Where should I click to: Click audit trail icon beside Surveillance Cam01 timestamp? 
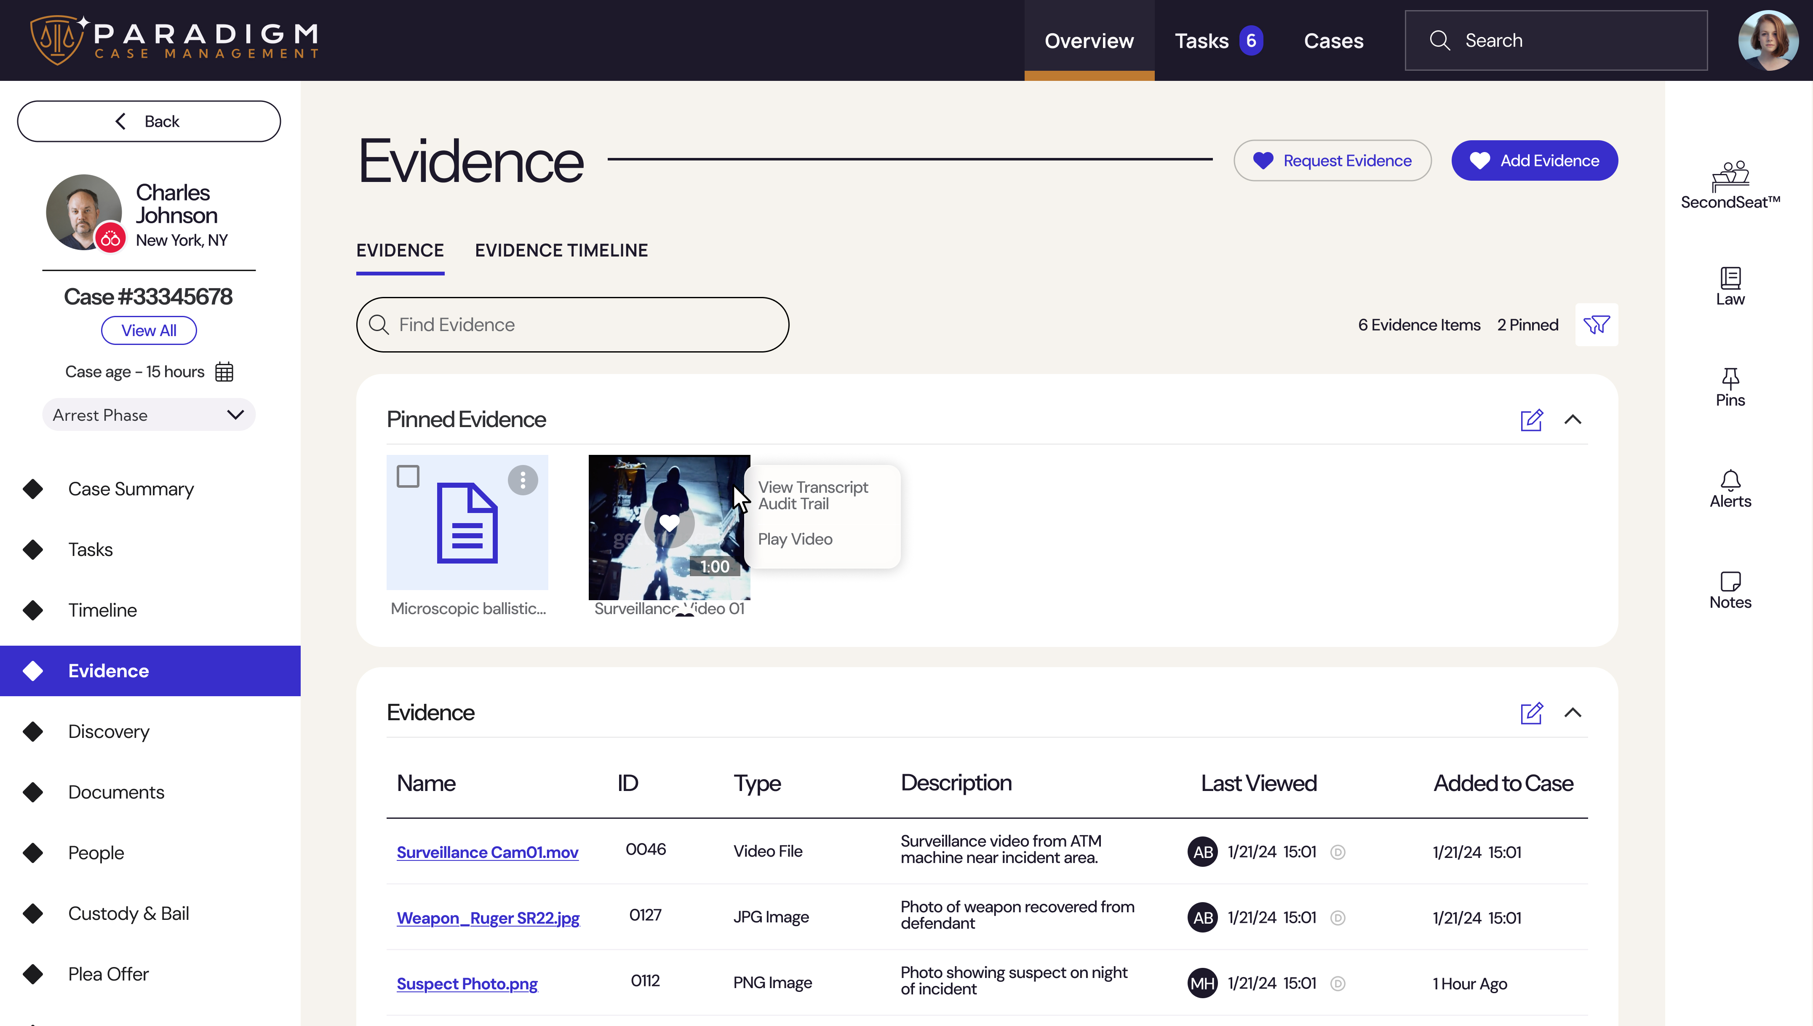pyautogui.click(x=1338, y=851)
